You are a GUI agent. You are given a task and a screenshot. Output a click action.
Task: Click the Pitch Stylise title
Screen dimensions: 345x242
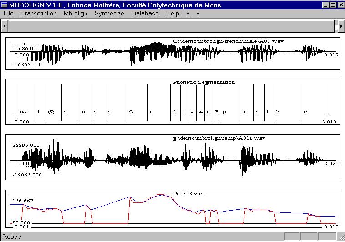(x=190, y=194)
